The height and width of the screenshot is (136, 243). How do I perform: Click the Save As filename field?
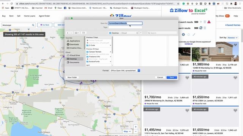[x=125, y=23]
